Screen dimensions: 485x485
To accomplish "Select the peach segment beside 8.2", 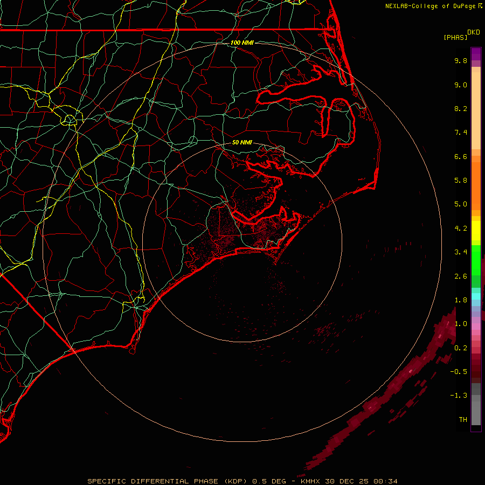I will click(x=476, y=110).
